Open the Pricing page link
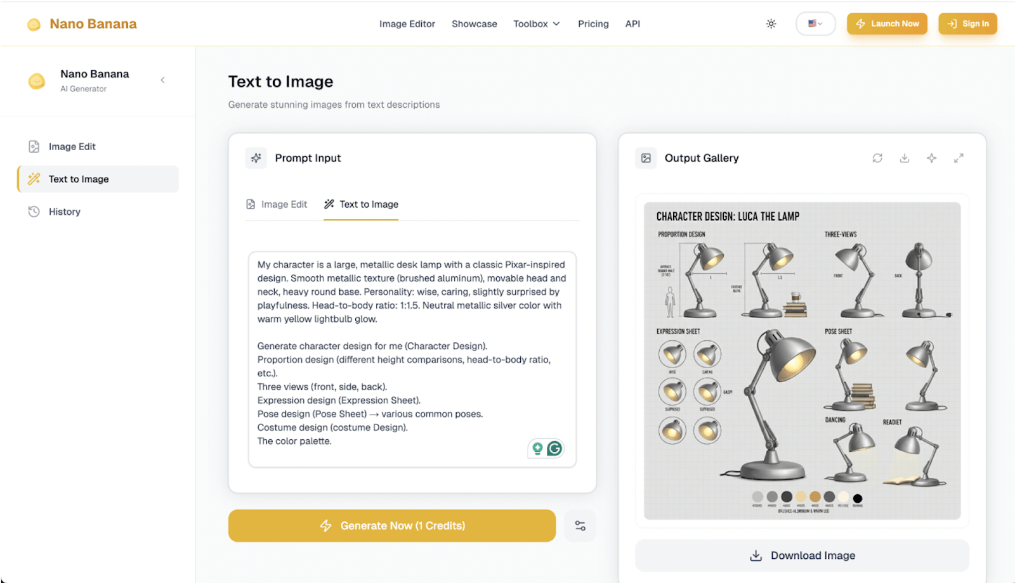Viewport: 1015px width, 583px height. pyautogui.click(x=593, y=24)
